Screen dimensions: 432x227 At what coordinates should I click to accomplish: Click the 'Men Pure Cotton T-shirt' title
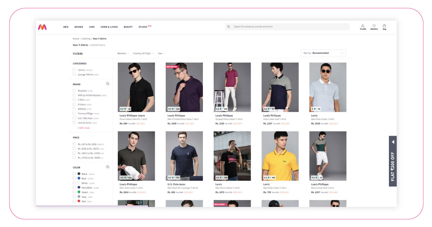228,188
